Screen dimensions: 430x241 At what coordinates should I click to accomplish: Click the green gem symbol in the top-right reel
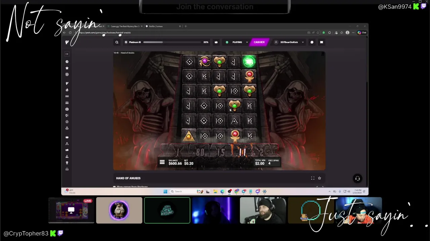tap(249, 61)
